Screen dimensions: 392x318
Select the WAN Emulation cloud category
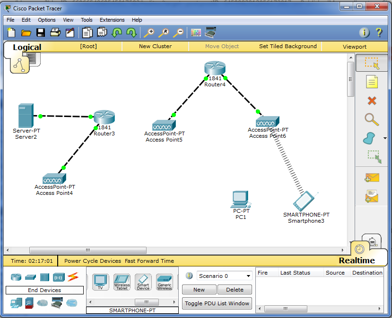(x=43, y=303)
